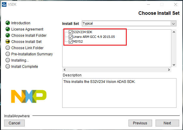183x130 pixels.
Task: Open the Install Set dropdown arrow
Action: (x=173, y=24)
